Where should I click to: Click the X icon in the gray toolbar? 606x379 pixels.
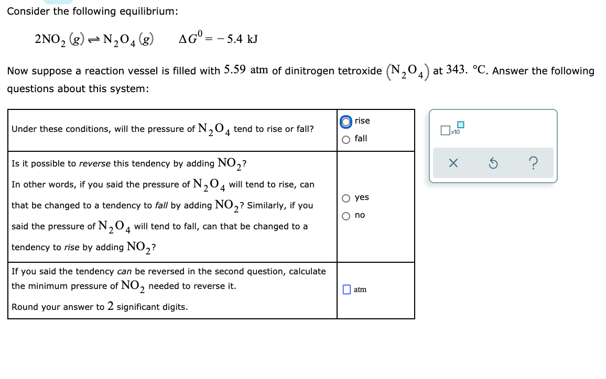coord(454,163)
